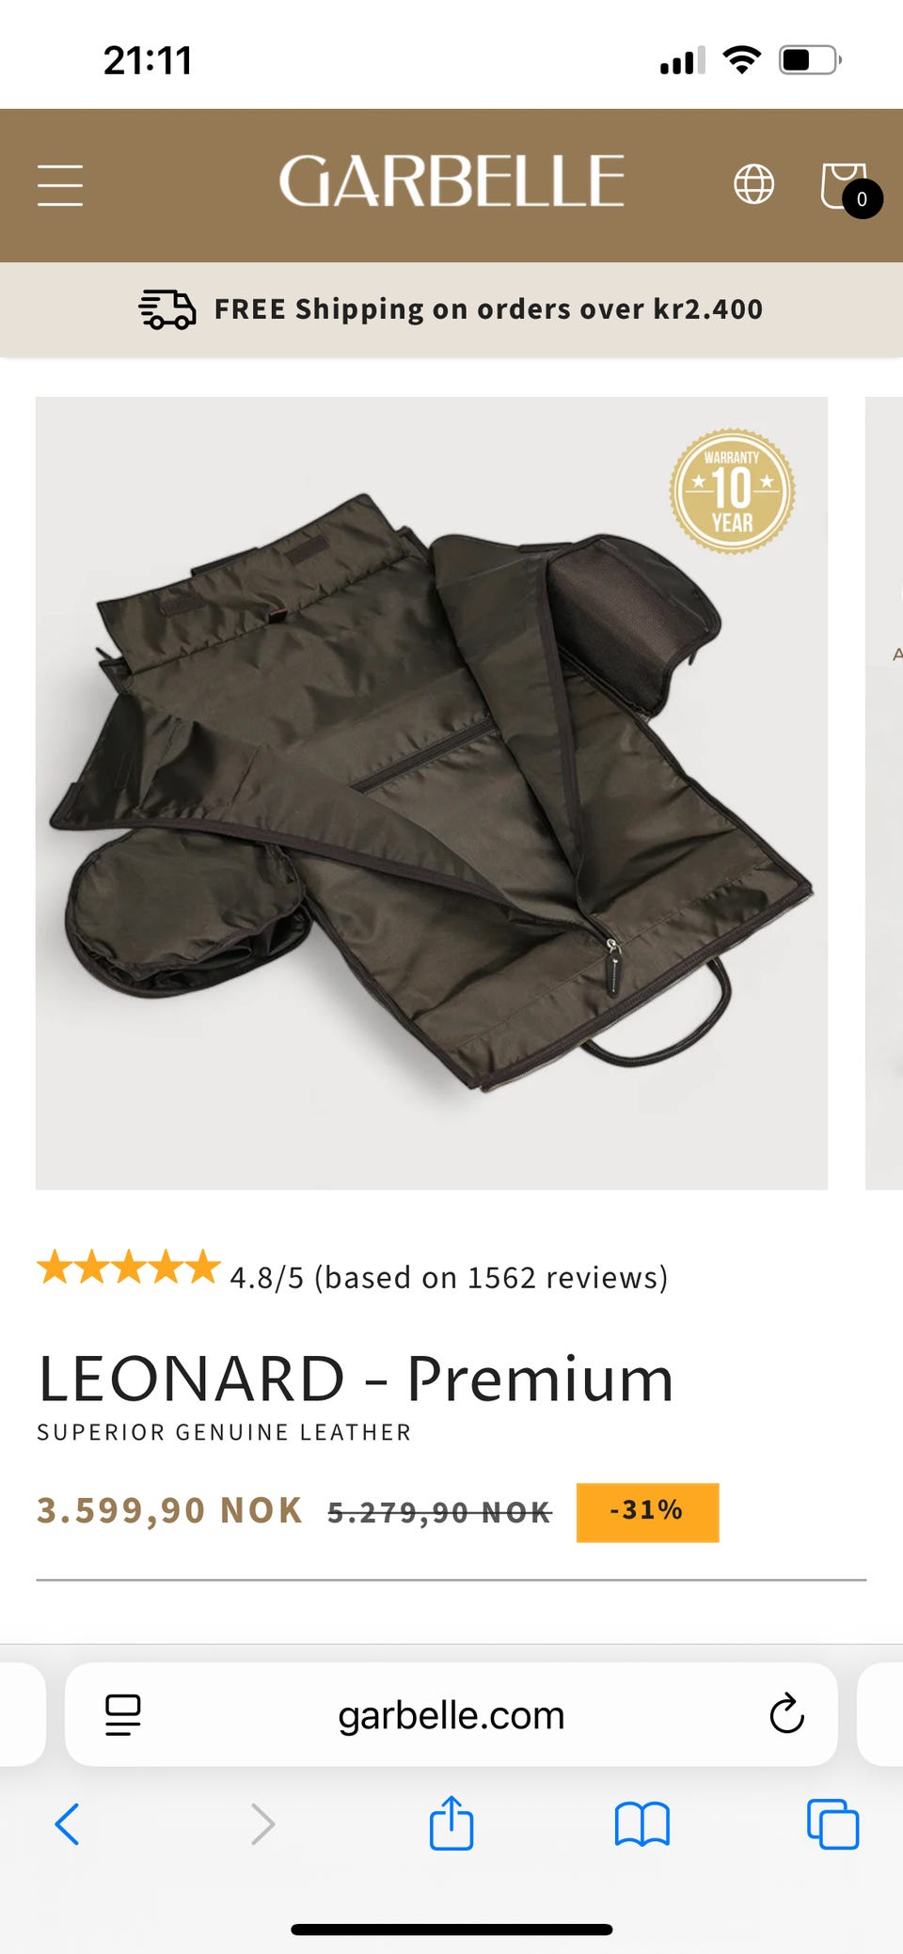This screenshot has height=1954, width=903.
Task: Tap the five-star rating icons
Action: [x=129, y=1268]
